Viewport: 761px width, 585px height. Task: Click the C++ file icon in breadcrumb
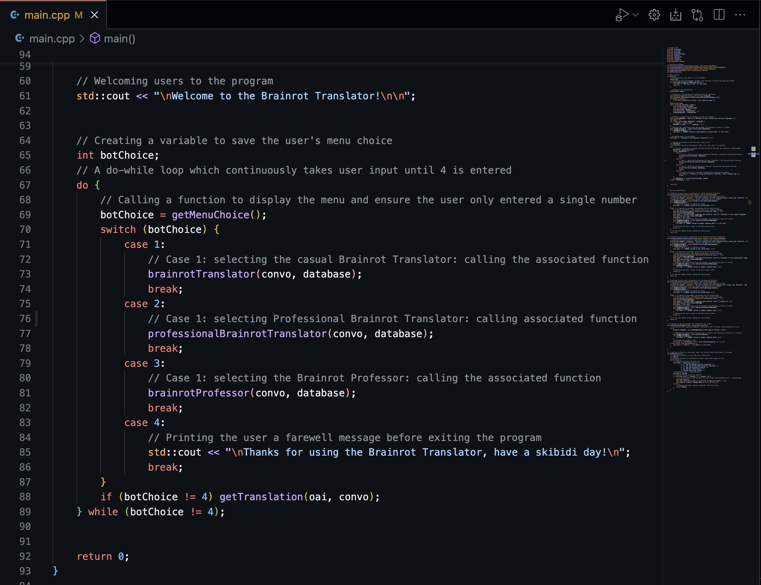click(20, 38)
